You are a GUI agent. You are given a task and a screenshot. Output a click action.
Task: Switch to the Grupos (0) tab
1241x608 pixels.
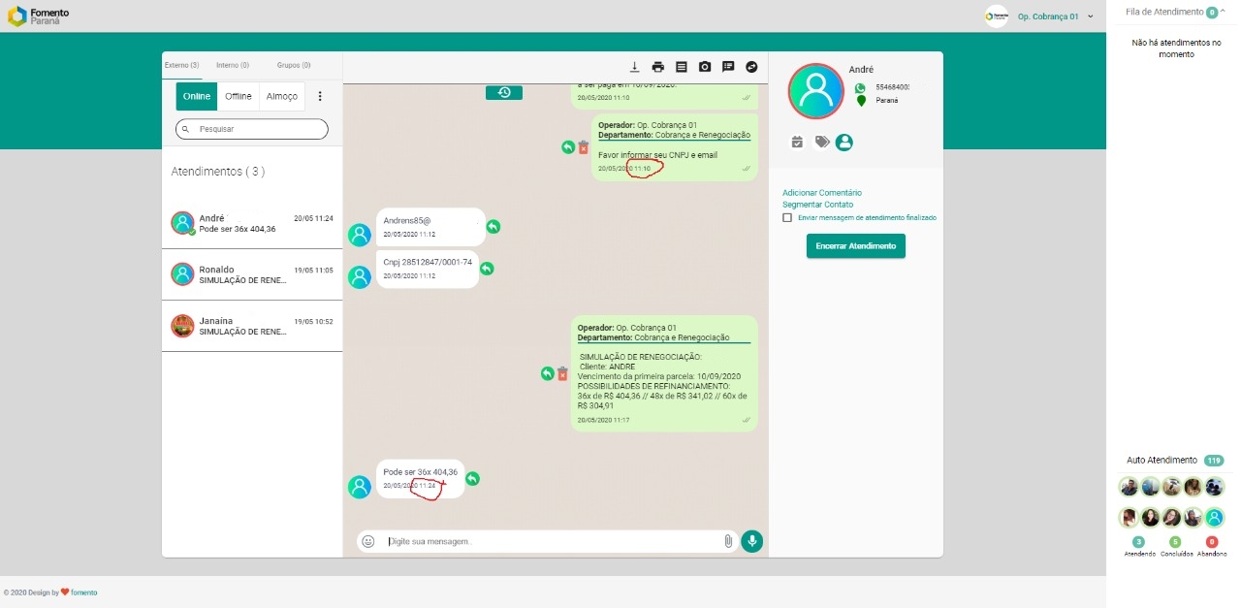[294, 65]
